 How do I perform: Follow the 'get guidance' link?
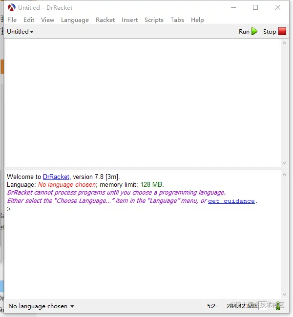pyautogui.click(x=231, y=201)
